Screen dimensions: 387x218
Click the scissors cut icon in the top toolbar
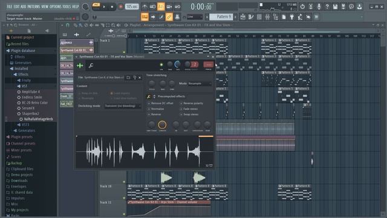click(x=311, y=7)
